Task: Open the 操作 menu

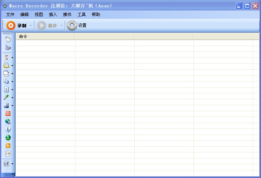Action: click(x=67, y=15)
